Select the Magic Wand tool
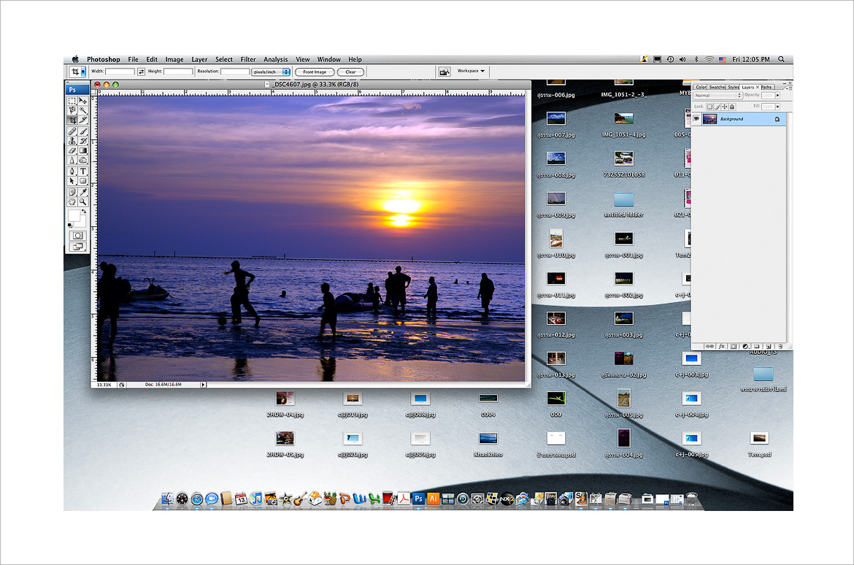The height and width of the screenshot is (565, 854). click(82, 109)
